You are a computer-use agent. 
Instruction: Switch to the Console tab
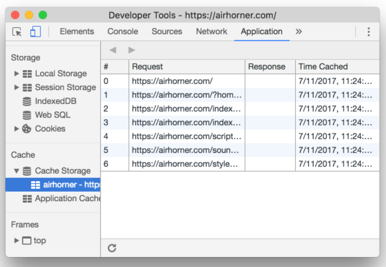point(122,32)
